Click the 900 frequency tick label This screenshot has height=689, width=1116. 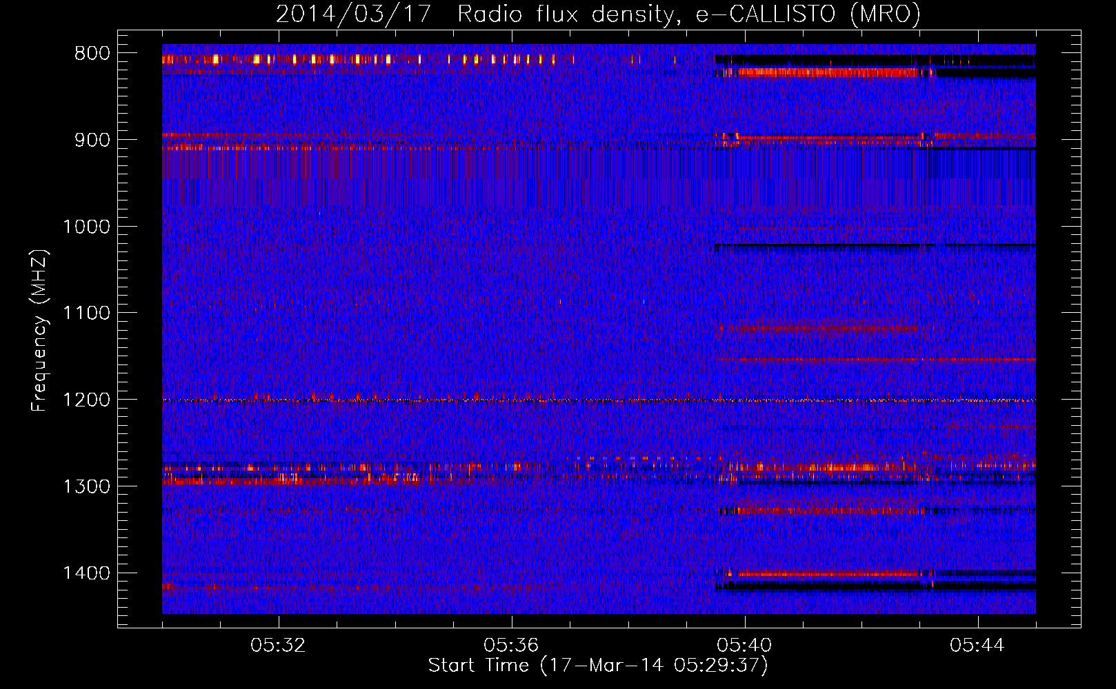click(92, 141)
